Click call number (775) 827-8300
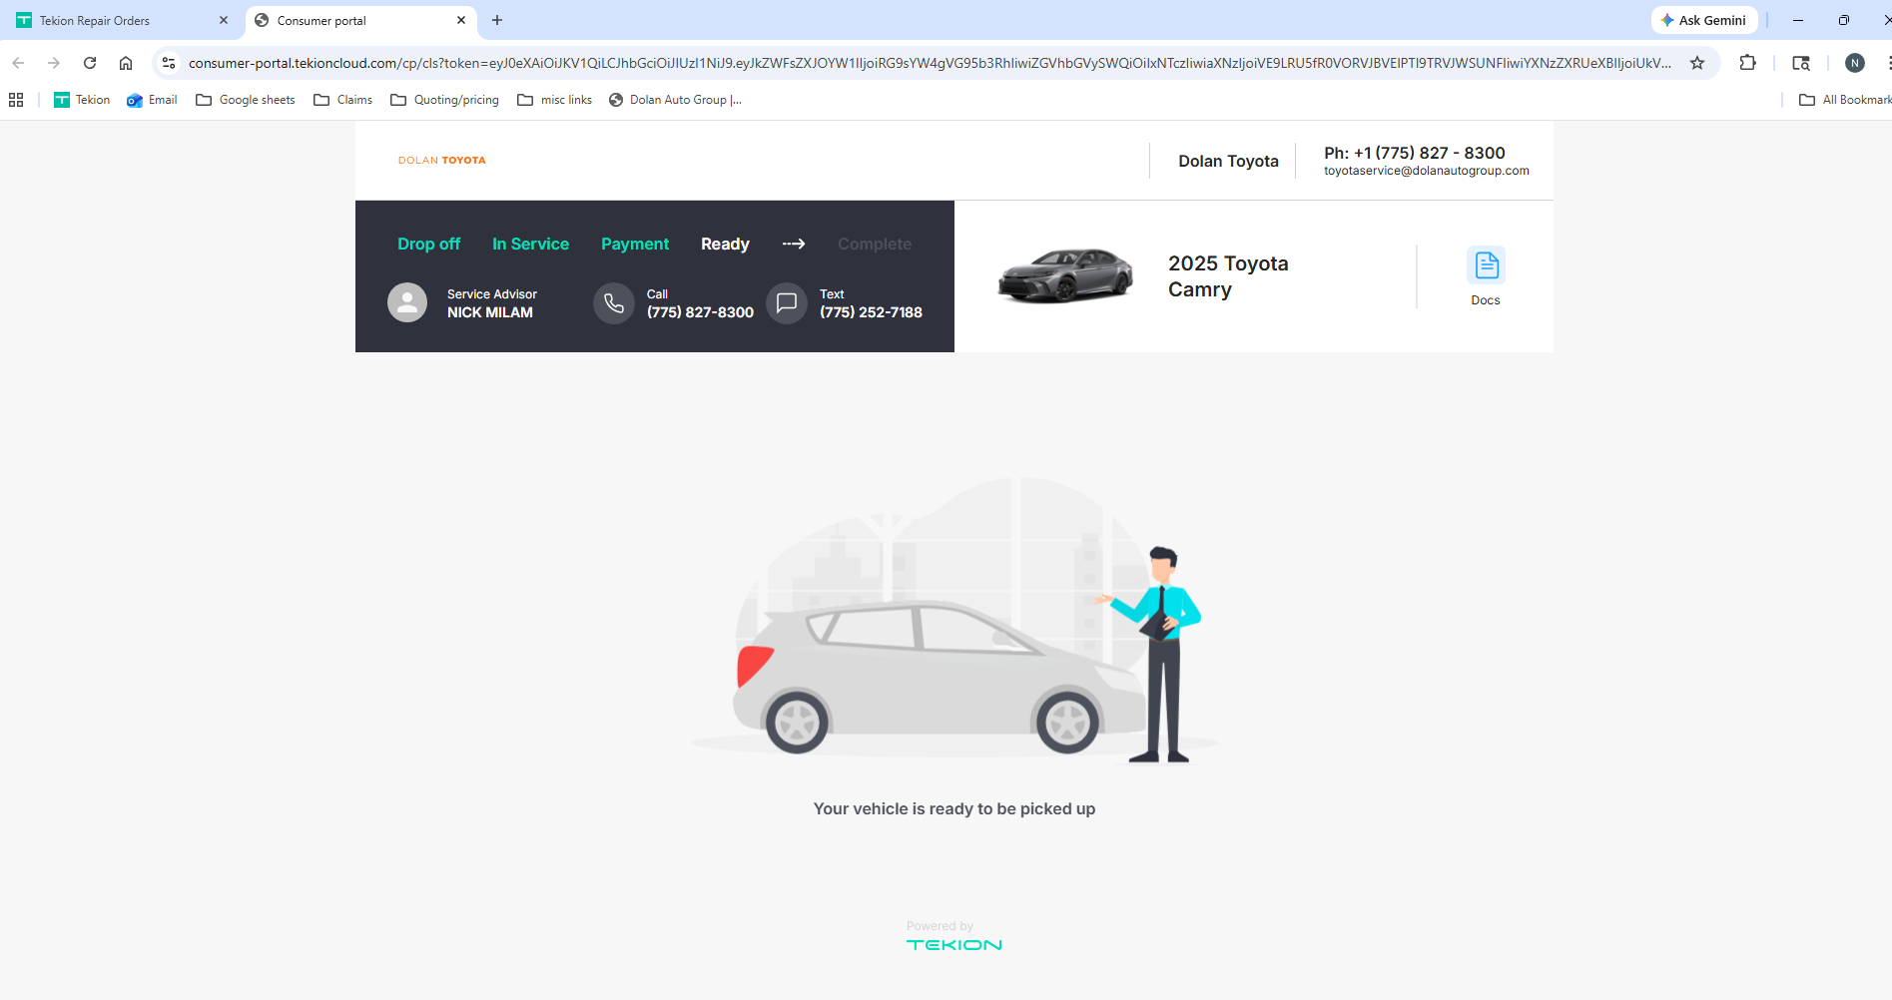 coord(700,312)
